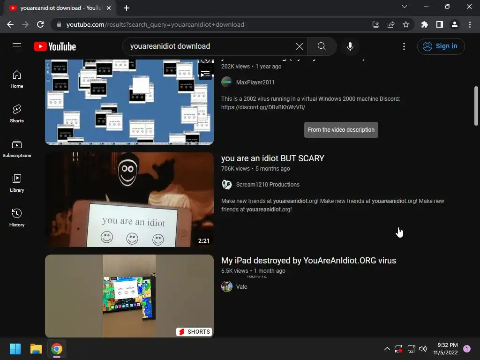Open Chrome profile icon
The width and height of the screenshot is (480, 360).
[455, 24]
